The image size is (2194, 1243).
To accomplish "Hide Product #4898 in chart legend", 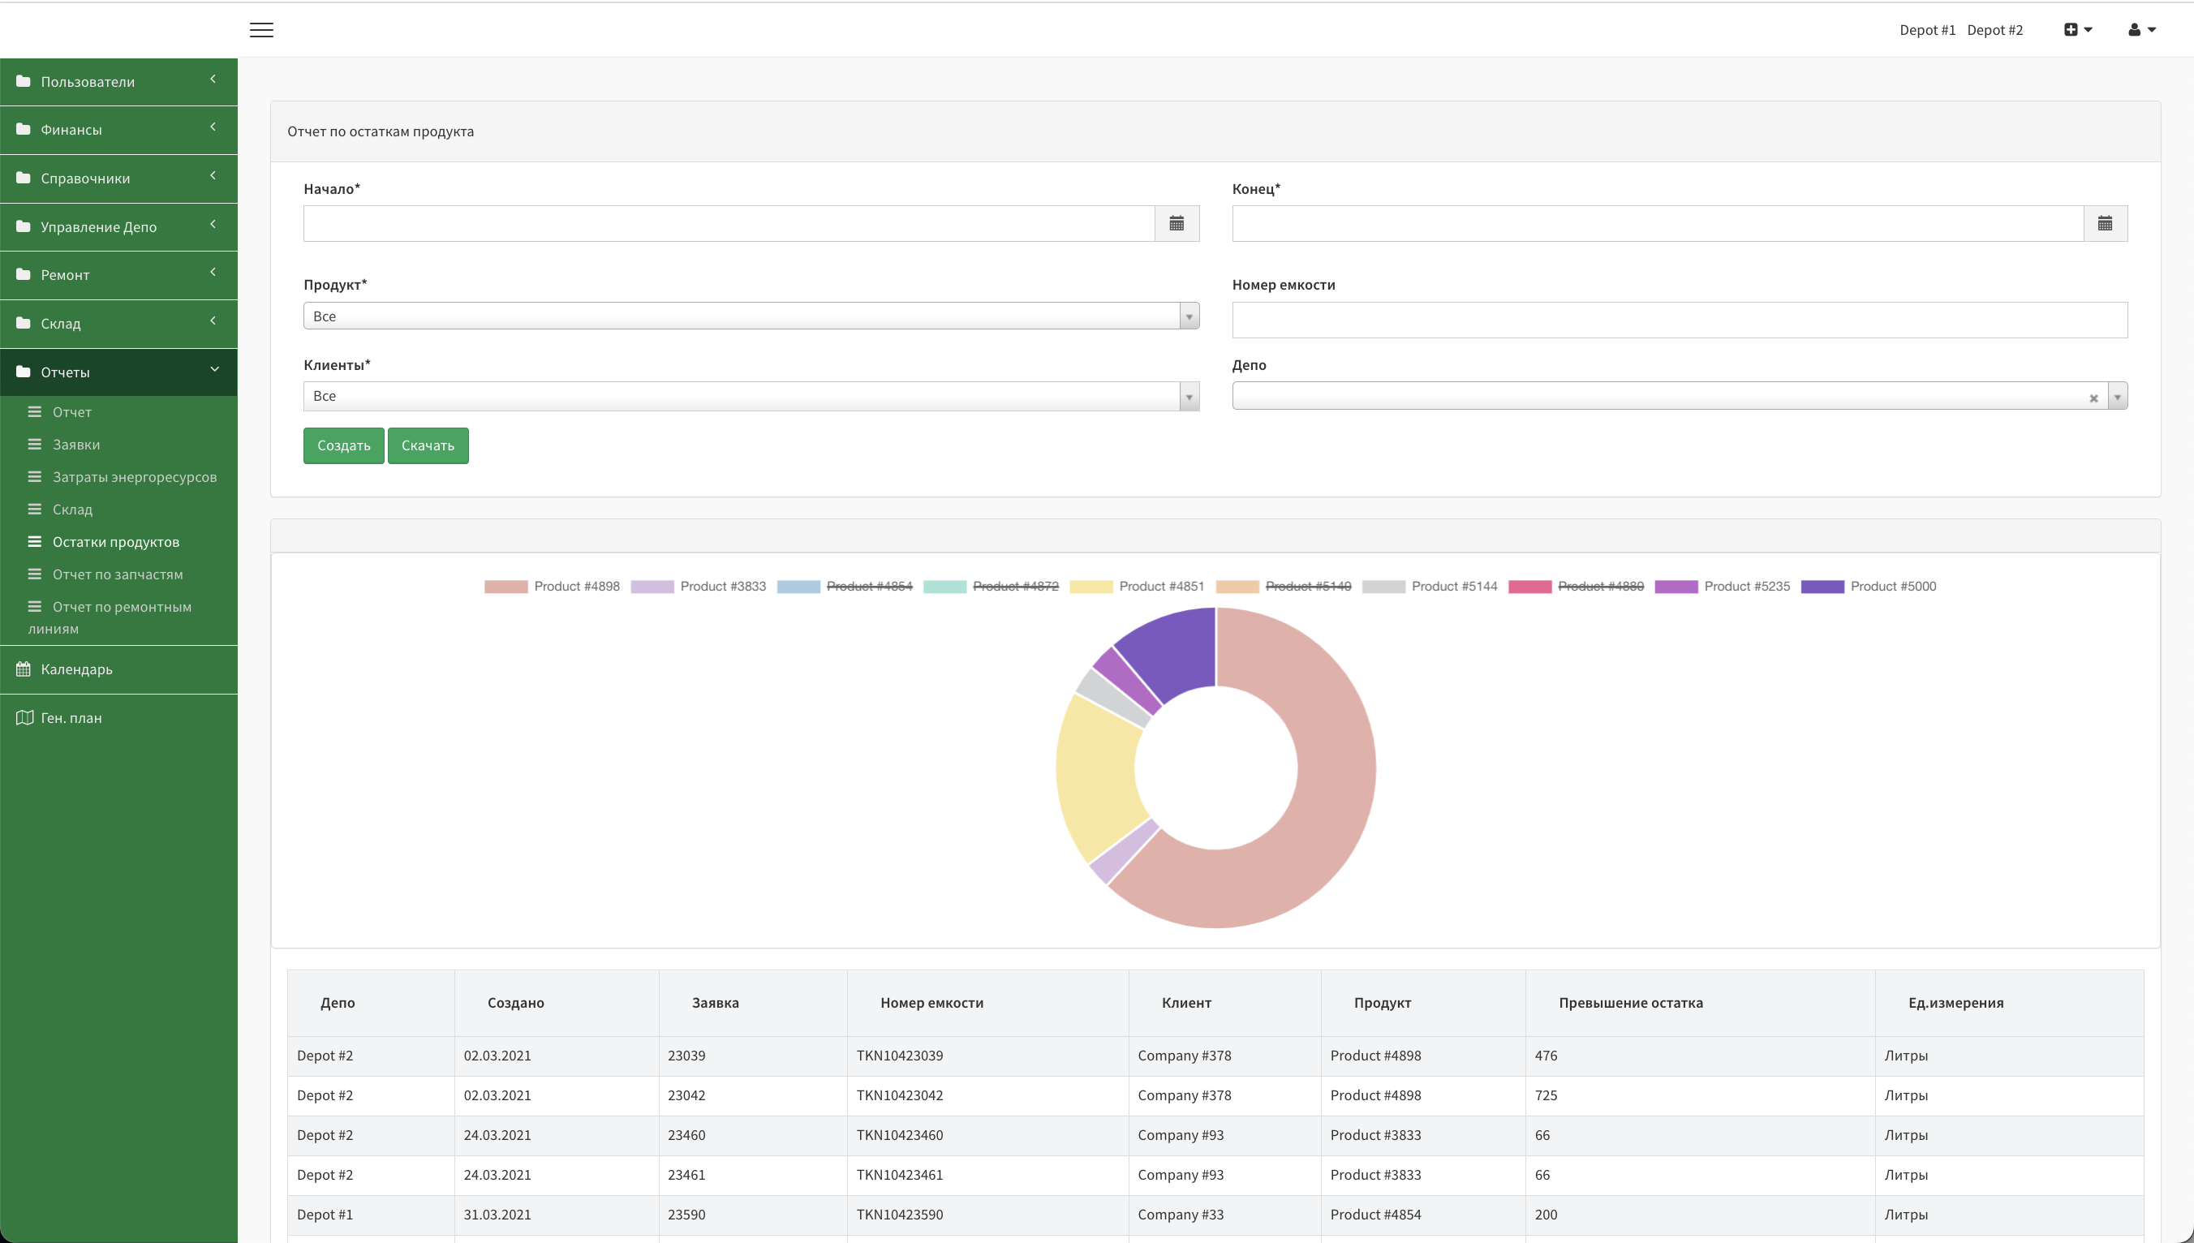I will pos(553,587).
